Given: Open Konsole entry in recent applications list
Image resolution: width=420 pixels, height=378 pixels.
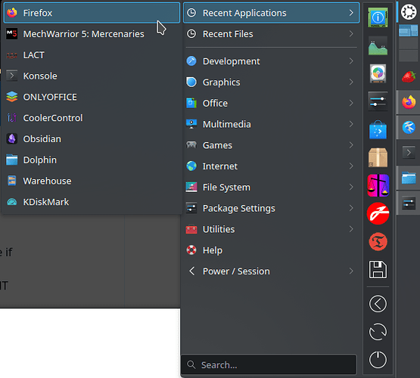Looking at the screenshot, I should pyautogui.click(x=92, y=76).
